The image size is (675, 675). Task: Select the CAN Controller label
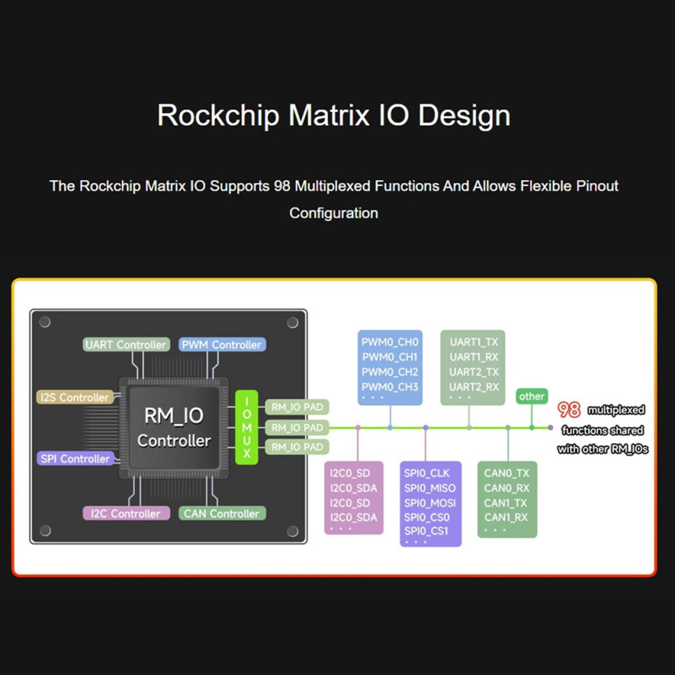click(x=222, y=513)
